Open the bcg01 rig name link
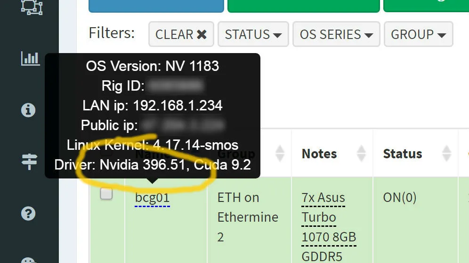 (152, 198)
